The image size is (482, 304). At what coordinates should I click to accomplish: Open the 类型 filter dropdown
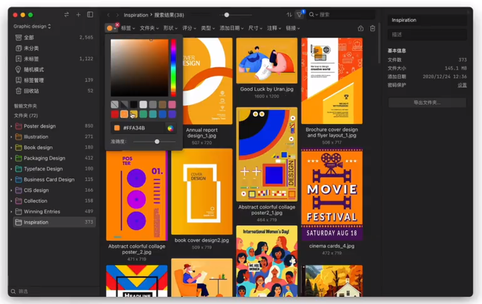point(208,28)
